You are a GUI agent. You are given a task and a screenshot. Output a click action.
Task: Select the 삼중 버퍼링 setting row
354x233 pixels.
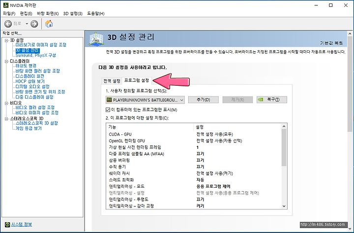[x=194, y=160]
